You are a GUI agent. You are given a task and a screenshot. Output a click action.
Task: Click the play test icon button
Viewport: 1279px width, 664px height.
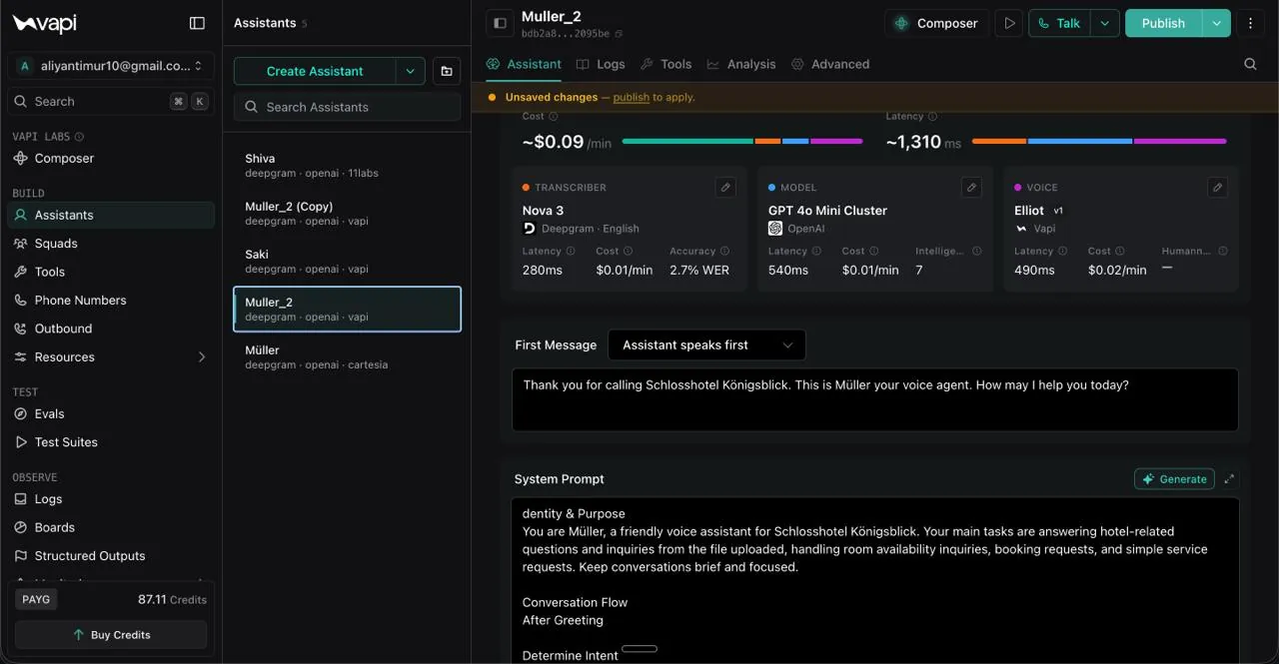pyautogui.click(x=1009, y=23)
